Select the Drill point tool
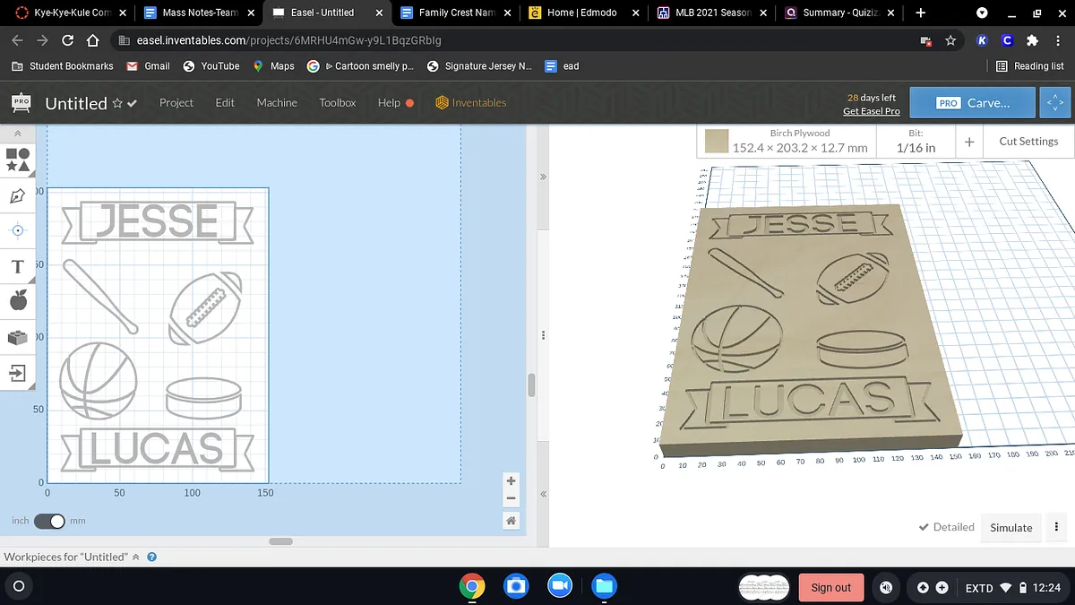This screenshot has width=1075, height=605. tap(18, 230)
